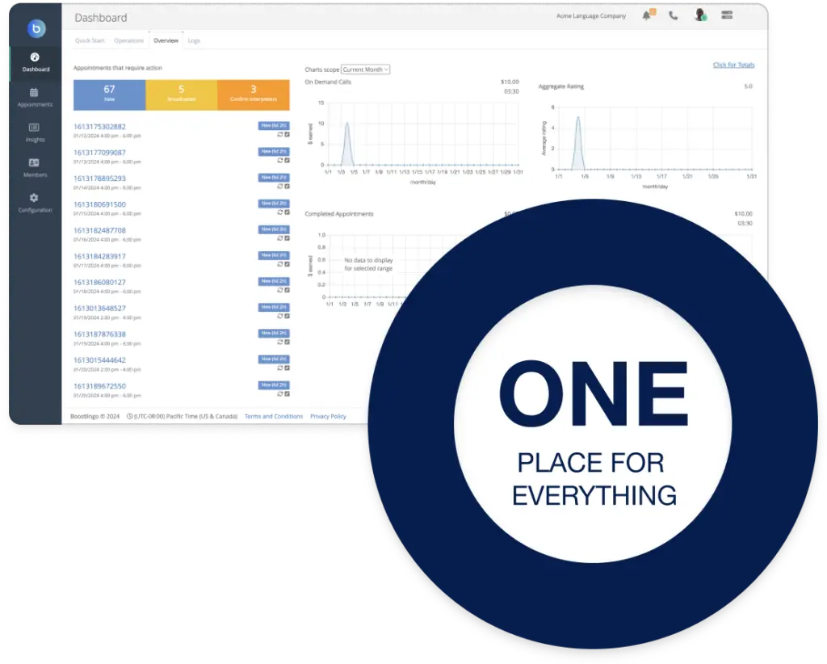Edit appointment 1613182487708

[x=287, y=238]
